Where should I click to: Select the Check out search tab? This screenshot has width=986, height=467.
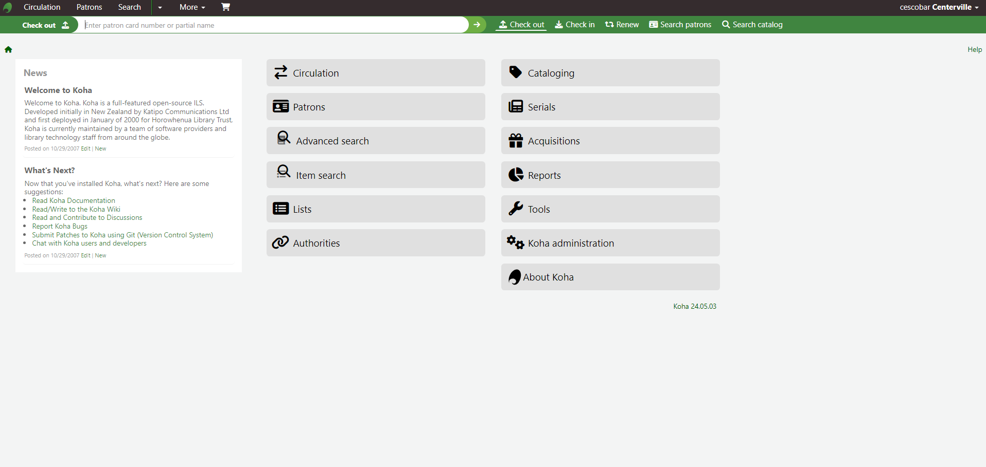click(521, 25)
